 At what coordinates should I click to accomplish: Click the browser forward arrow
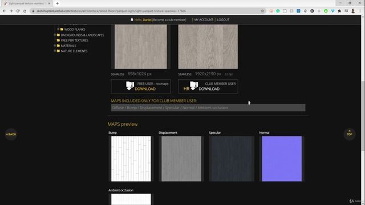tap(11, 11)
